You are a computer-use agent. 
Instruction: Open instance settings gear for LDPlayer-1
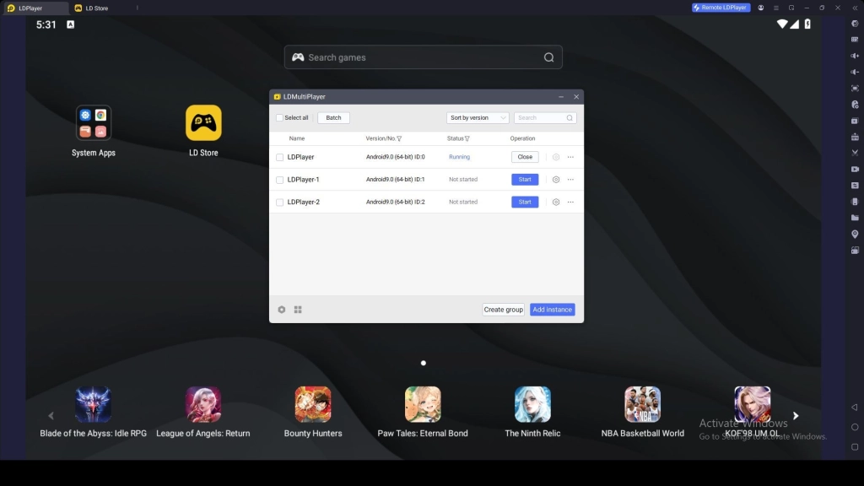(555, 180)
